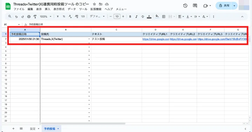
Task: Open the borders menu
Action: tap(163, 16)
